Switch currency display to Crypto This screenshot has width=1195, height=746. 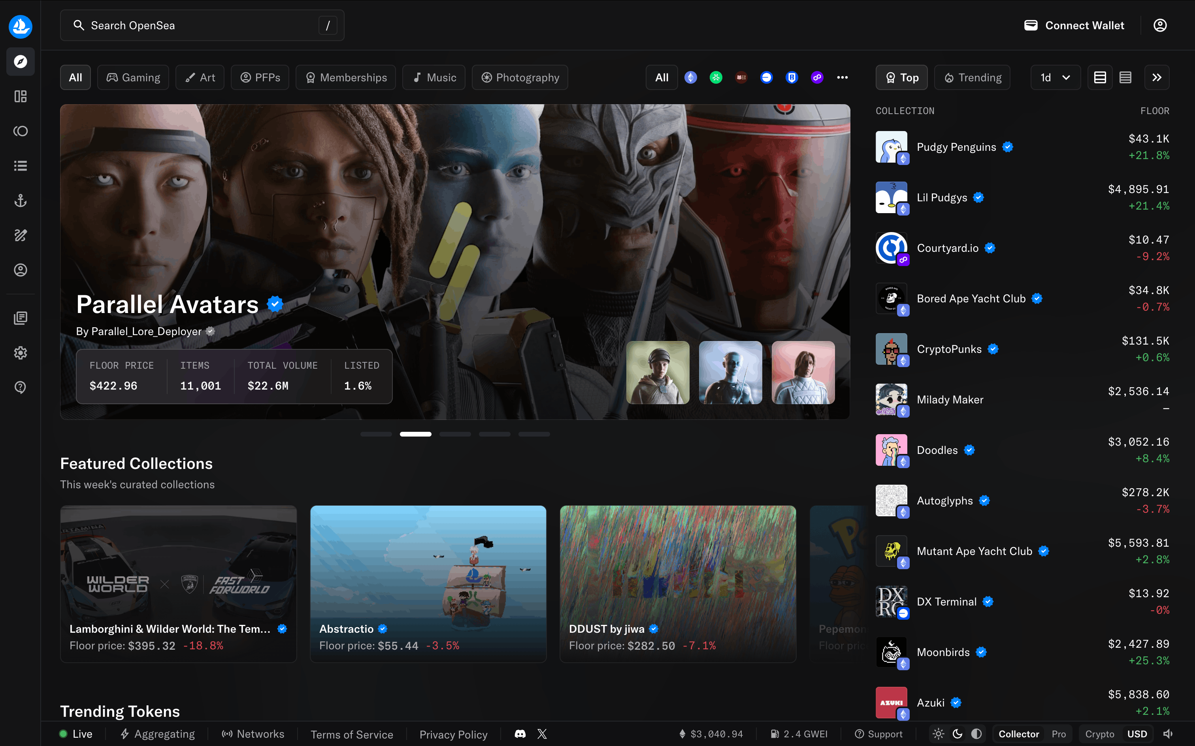tap(1099, 734)
